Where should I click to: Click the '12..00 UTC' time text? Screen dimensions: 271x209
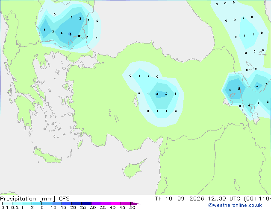coord(224,199)
